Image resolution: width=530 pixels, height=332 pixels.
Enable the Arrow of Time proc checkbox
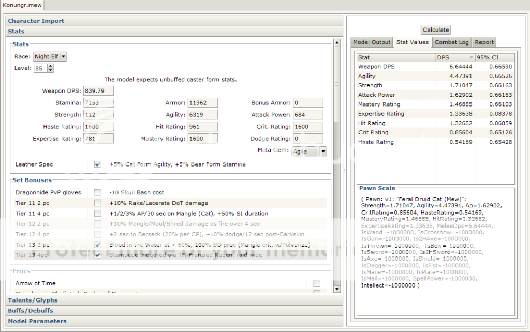tap(317, 283)
